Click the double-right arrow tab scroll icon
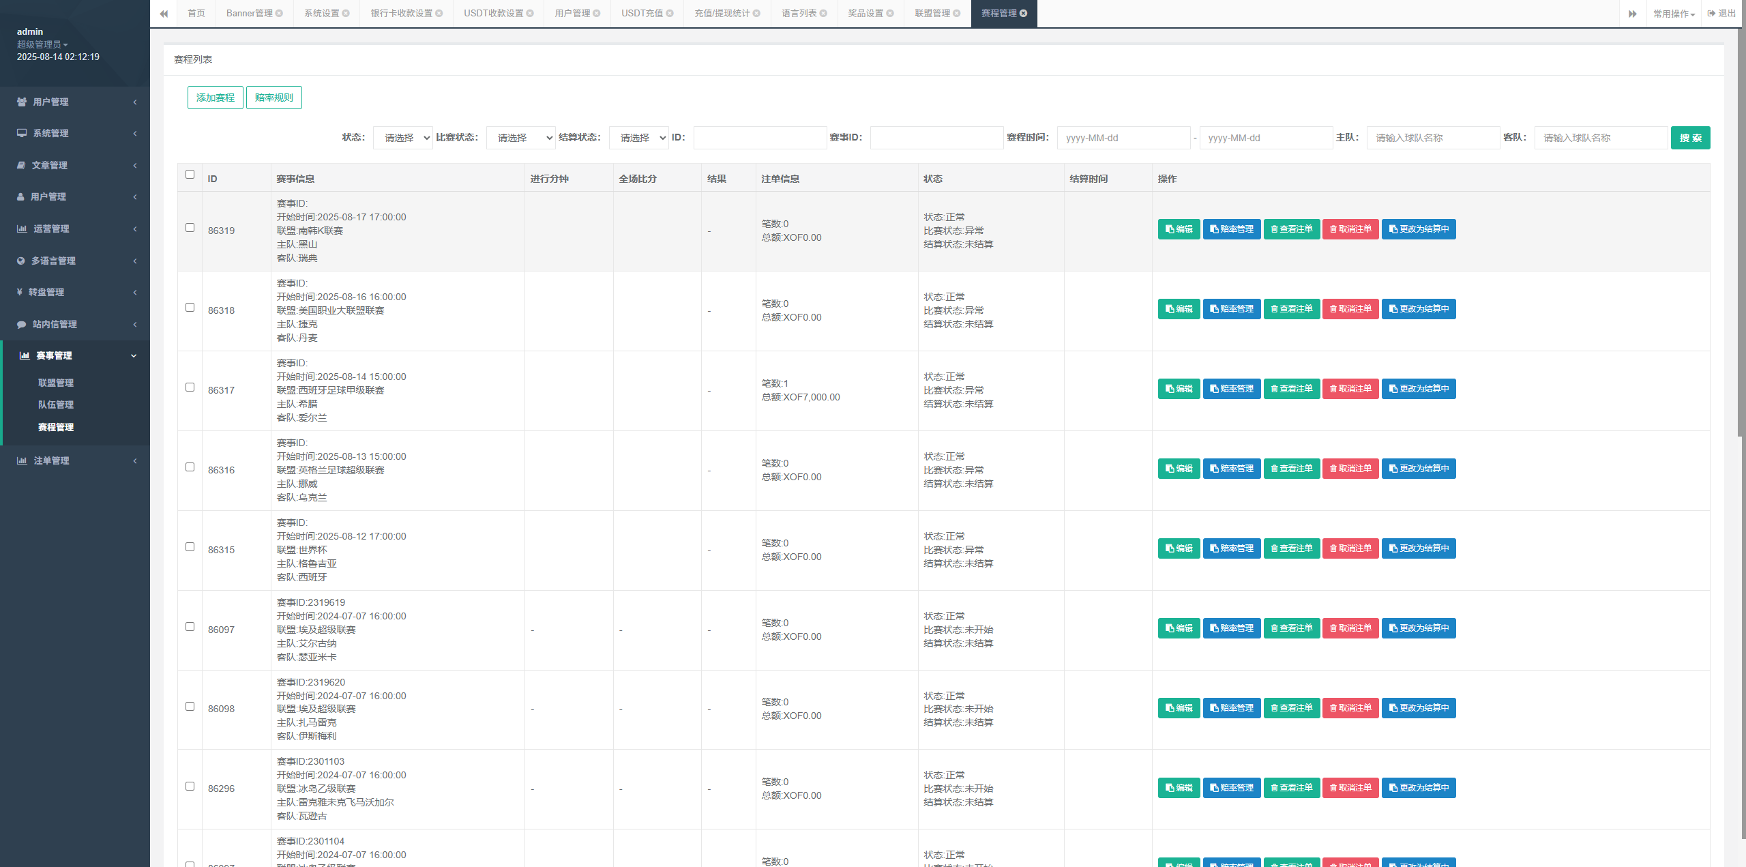This screenshot has width=1746, height=867. coord(1633,14)
